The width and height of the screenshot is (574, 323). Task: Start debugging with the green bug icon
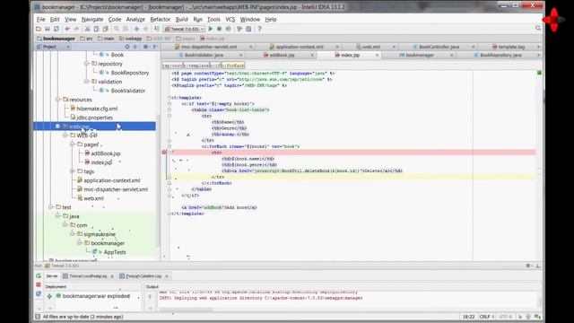click(x=219, y=29)
